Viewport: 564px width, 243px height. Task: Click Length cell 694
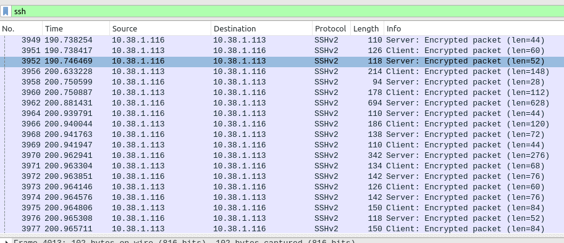[375, 103]
